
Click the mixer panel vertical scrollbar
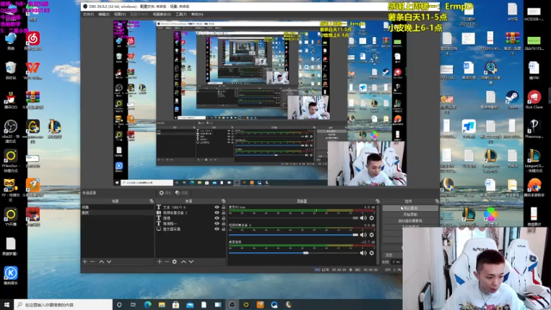[379, 234]
